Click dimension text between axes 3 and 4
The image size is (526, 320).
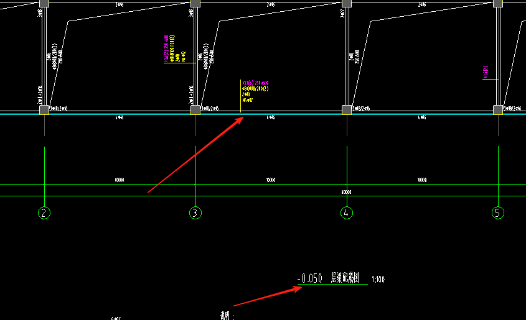271,180
